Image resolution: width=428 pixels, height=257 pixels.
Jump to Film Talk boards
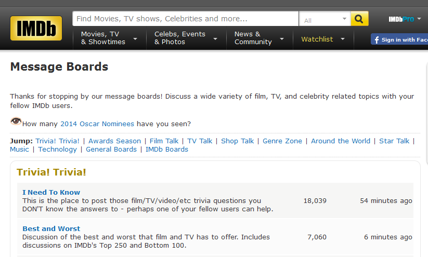pos(164,141)
